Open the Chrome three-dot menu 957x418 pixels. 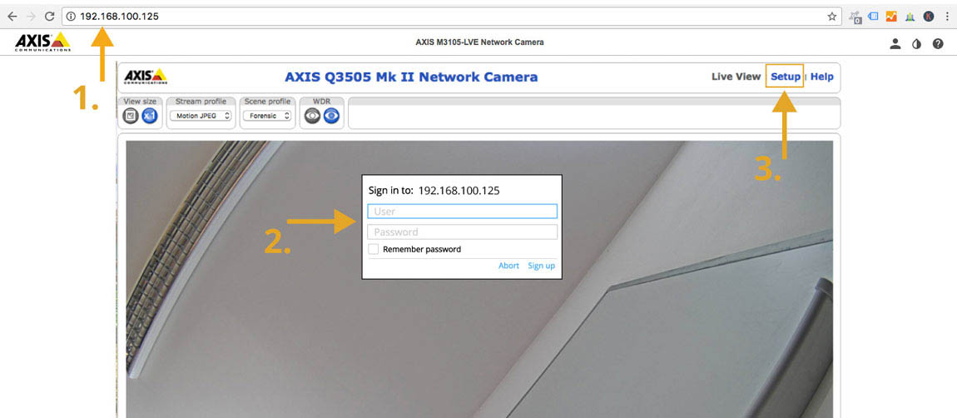[x=947, y=16]
